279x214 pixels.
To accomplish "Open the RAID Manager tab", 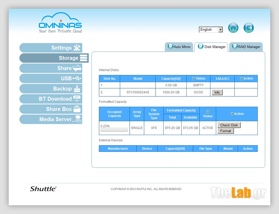I will [x=246, y=46].
